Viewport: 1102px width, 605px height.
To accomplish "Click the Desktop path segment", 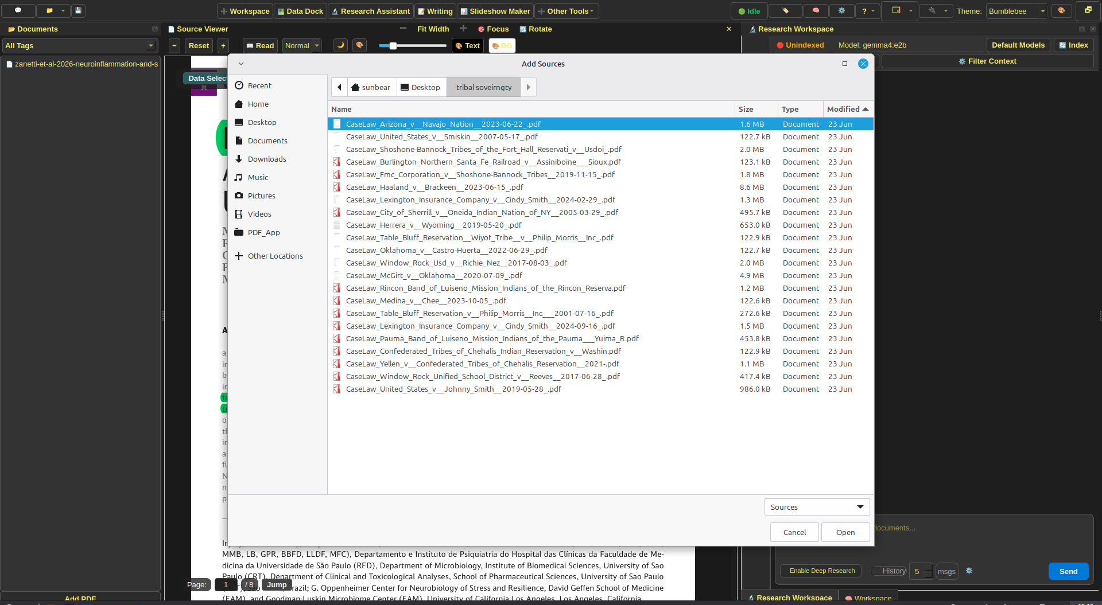I will coord(421,87).
